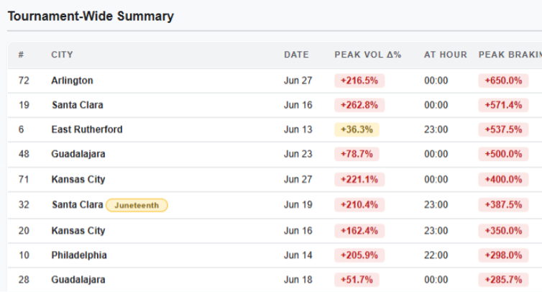Select the +387.5% peak braking badge
The image size is (542, 292).
[503, 205]
